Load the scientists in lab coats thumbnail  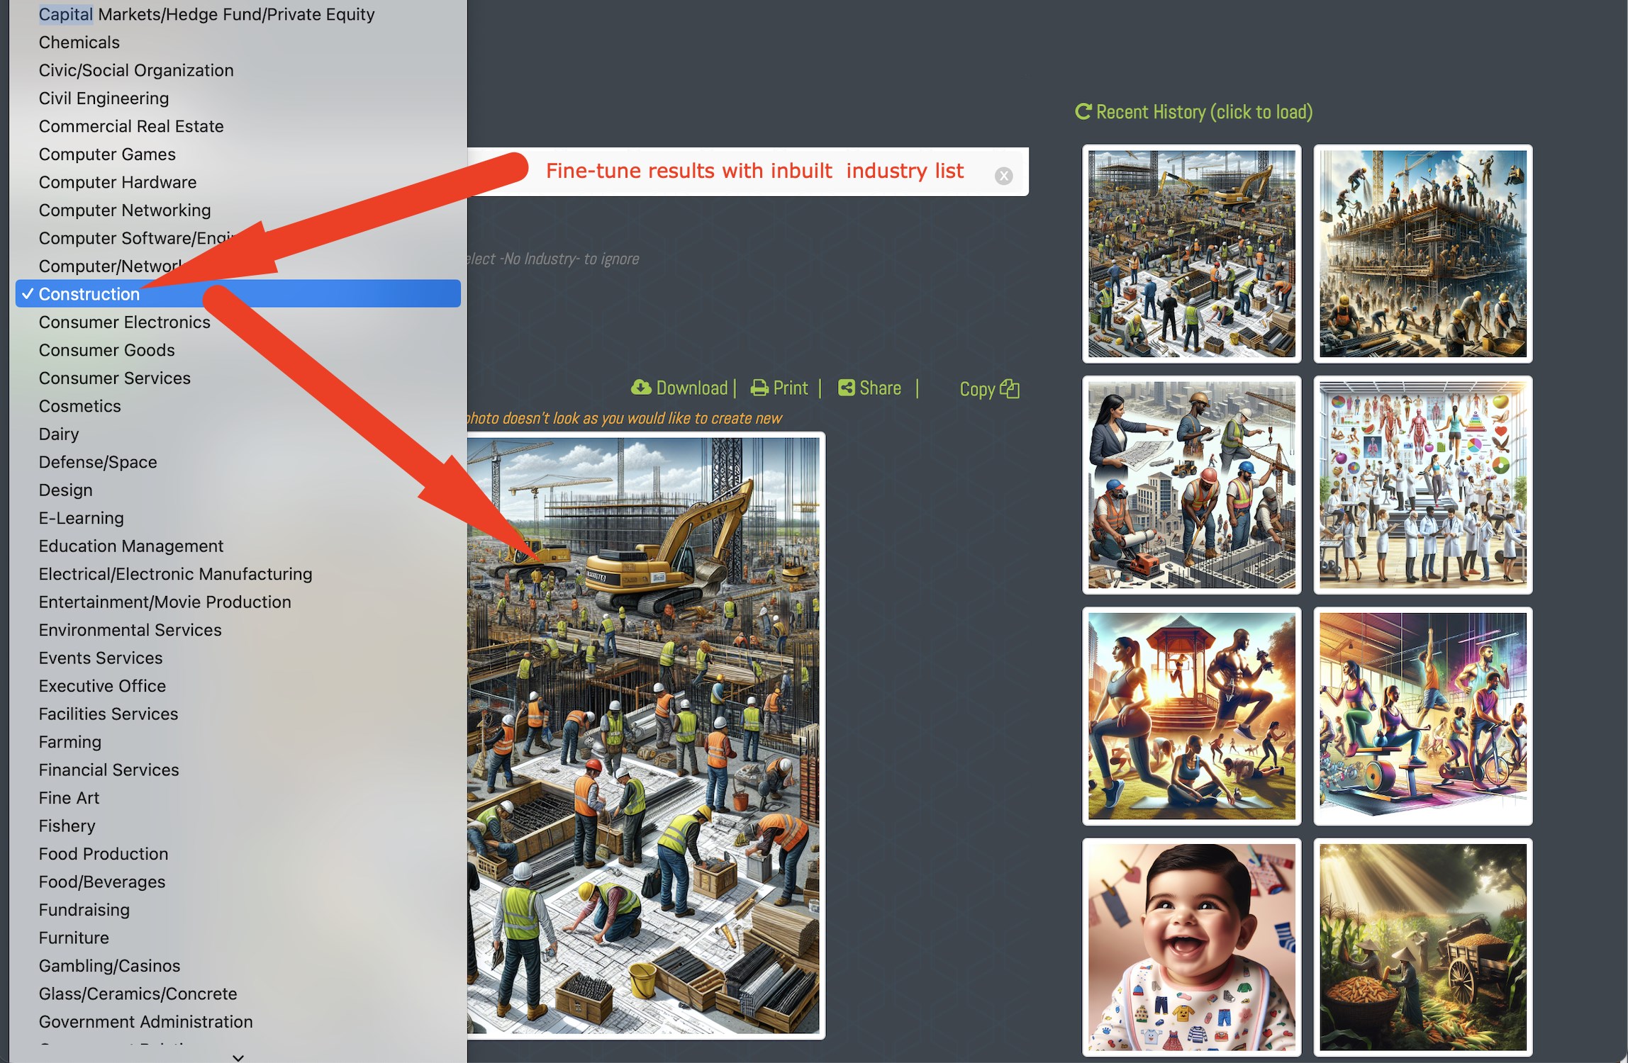tap(1422, 485)
